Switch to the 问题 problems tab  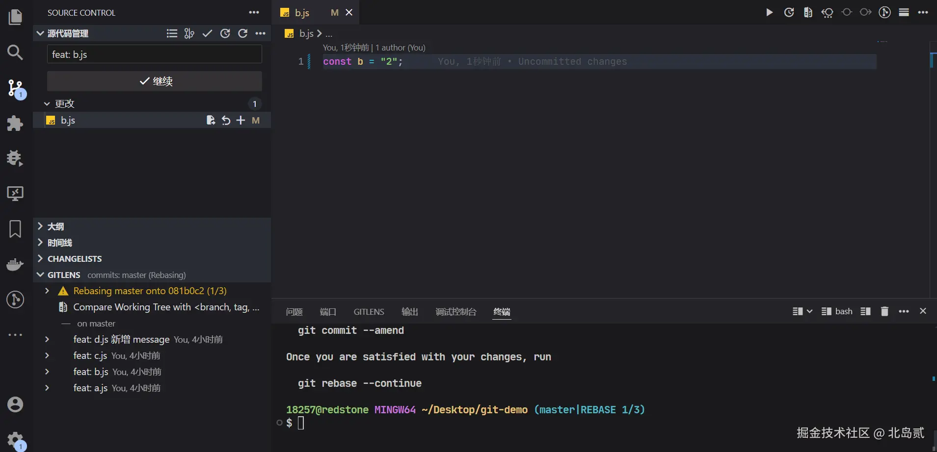(294, 312)
